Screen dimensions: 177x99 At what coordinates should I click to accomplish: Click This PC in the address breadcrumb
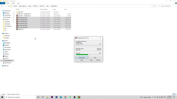(x=15, y=6)
